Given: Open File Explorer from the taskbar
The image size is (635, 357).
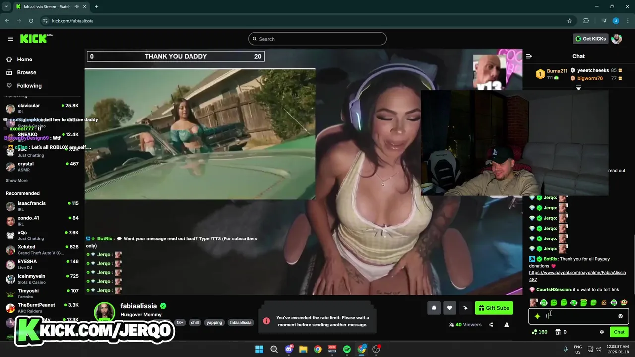Looking at the screenshot, I should [303, 349].
